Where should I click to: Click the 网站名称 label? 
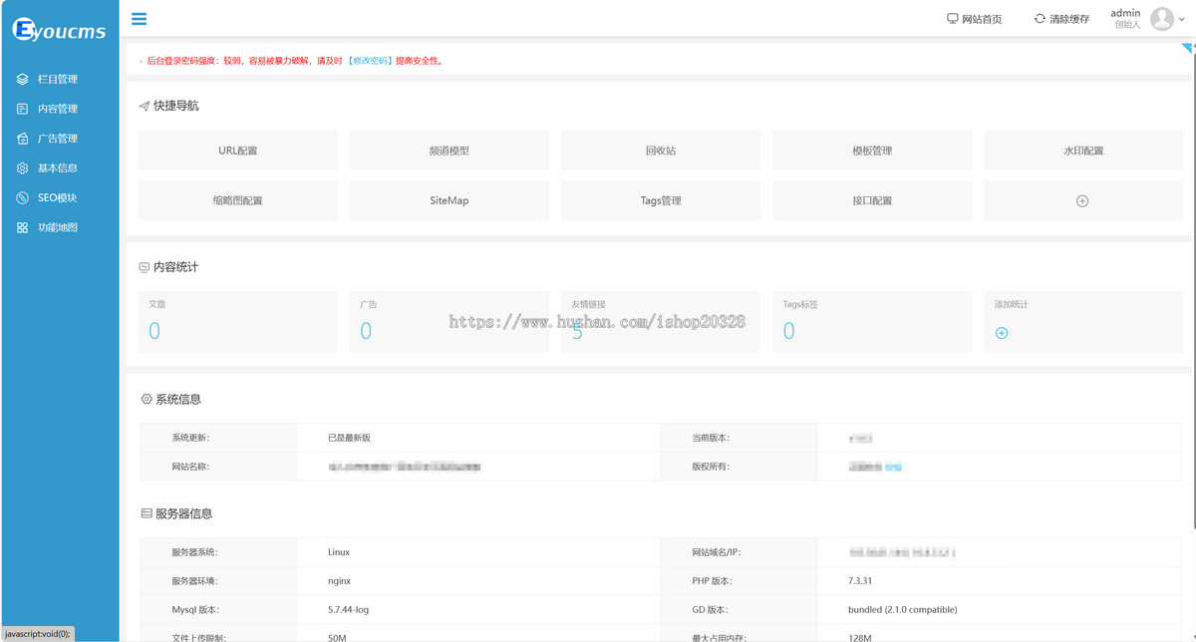click(x=190, y=467)
